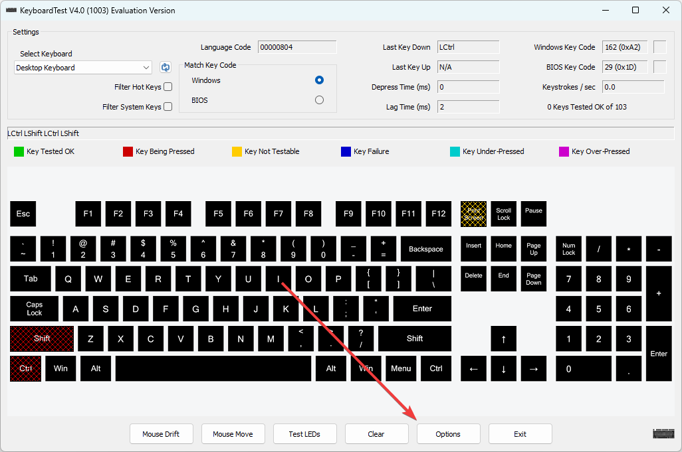Open the Options dialog
Viewport: 682px width, 452px height.
(x=448, y=433)
